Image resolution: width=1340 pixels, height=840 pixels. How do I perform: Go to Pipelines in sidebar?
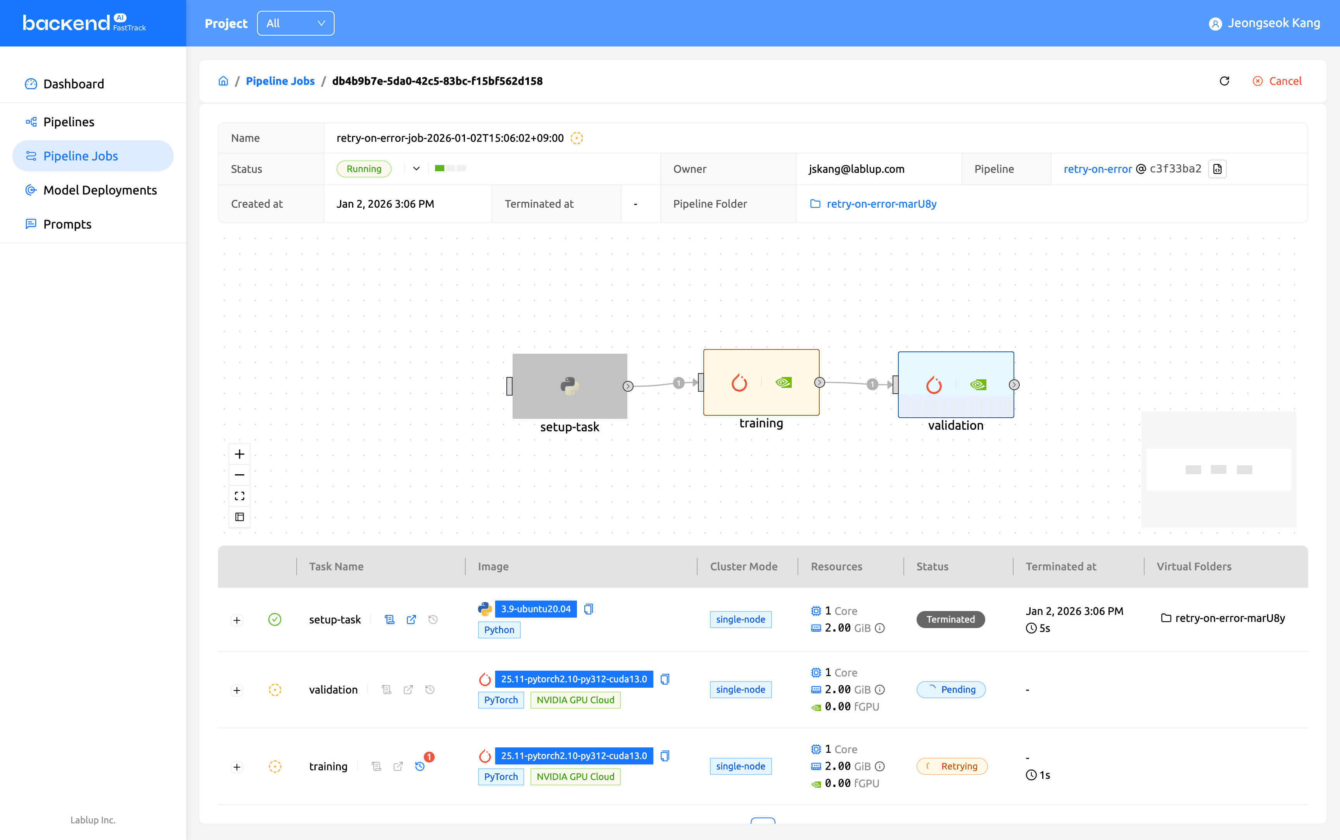[x=68, y=122]
